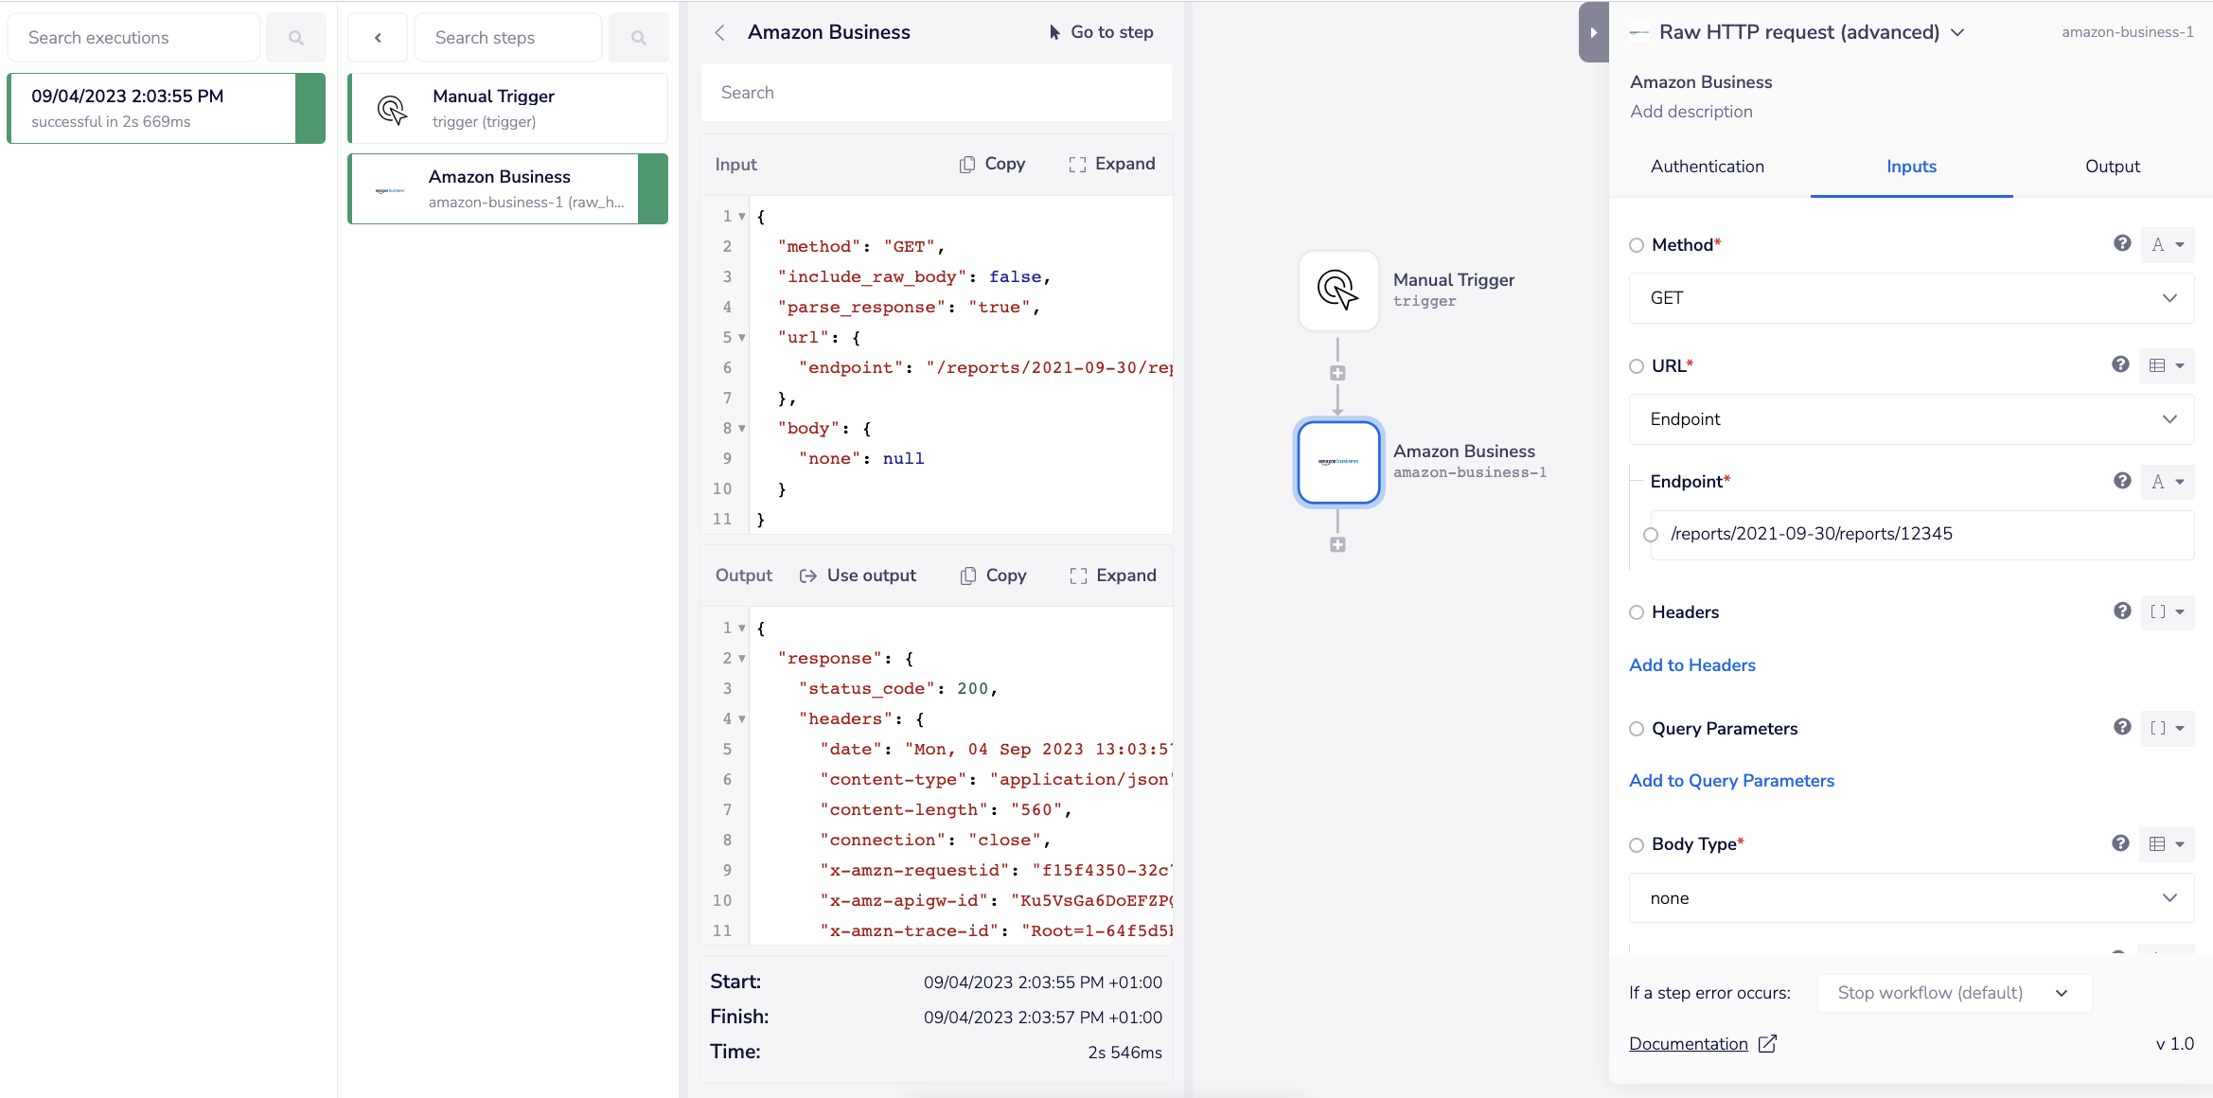The height and width of the screenshot is (1098, 2213).
Task: Click the Endpoint path input field
Action: click(1921, 534)
